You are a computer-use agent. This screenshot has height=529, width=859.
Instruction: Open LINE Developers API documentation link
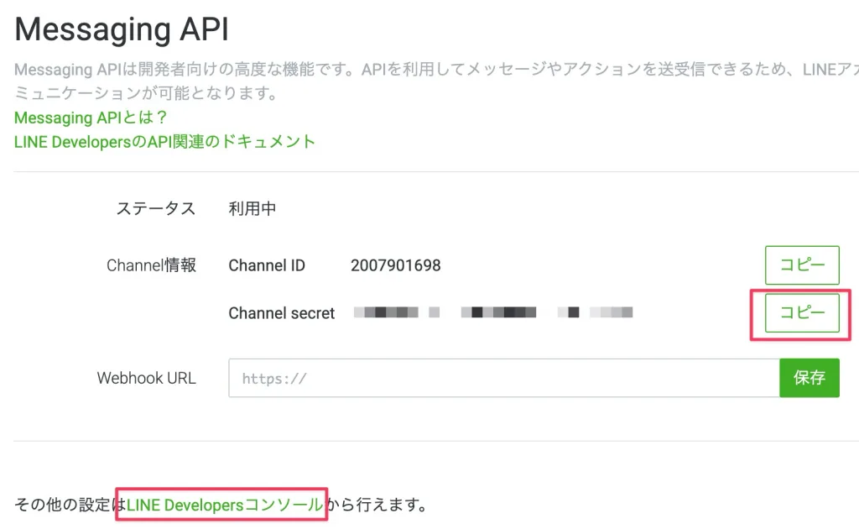pos(164,141)
